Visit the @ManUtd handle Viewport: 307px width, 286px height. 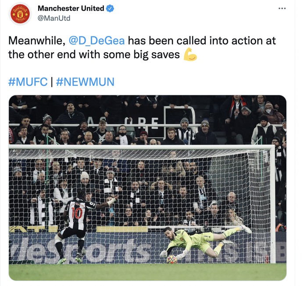(54, 18)
